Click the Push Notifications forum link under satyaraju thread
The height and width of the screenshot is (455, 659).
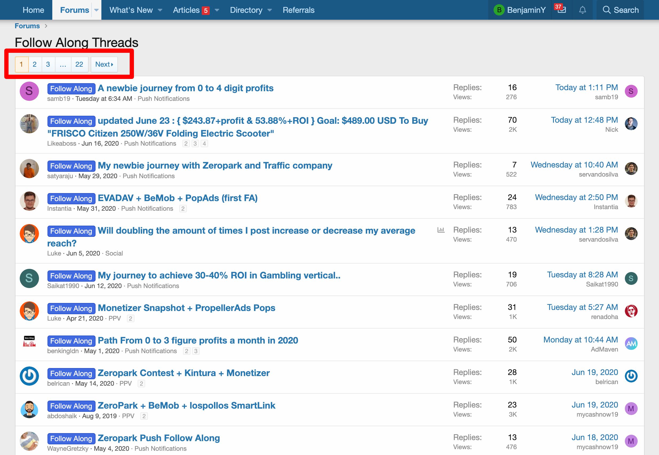149,176
